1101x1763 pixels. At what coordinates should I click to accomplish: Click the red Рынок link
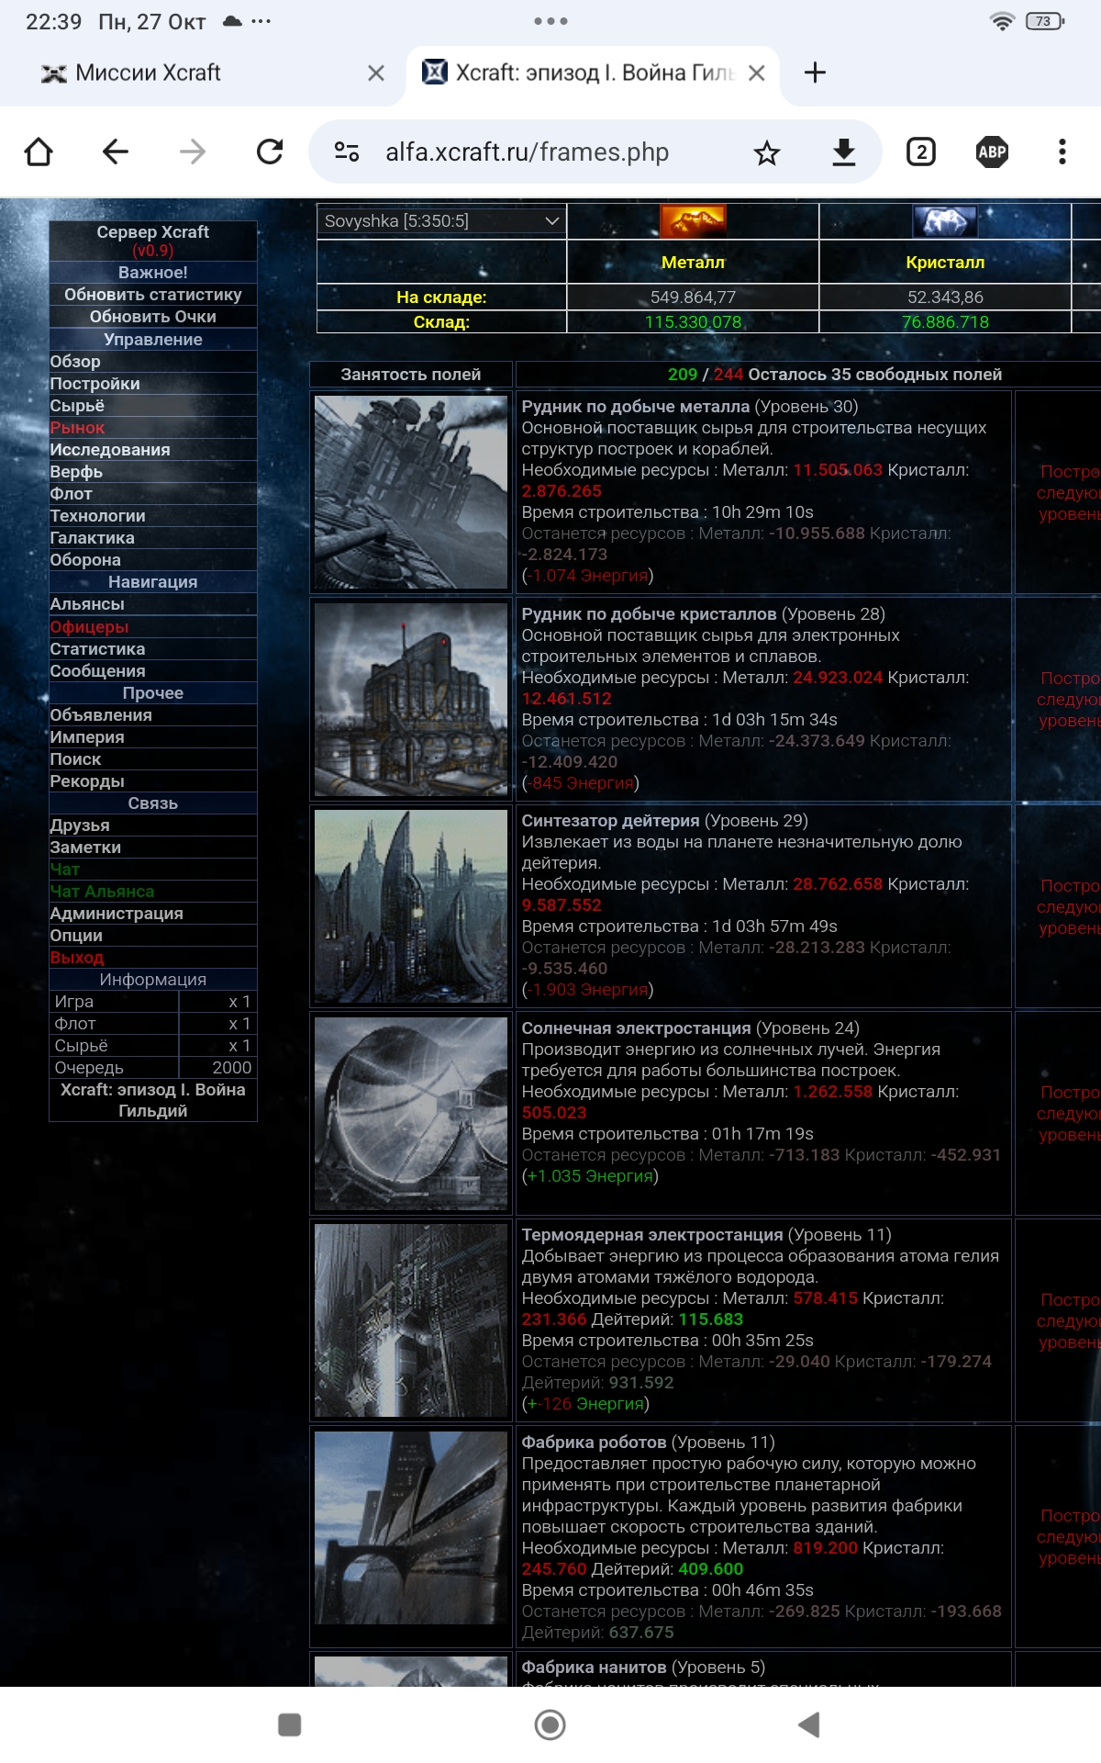click(x=78, y=428)
